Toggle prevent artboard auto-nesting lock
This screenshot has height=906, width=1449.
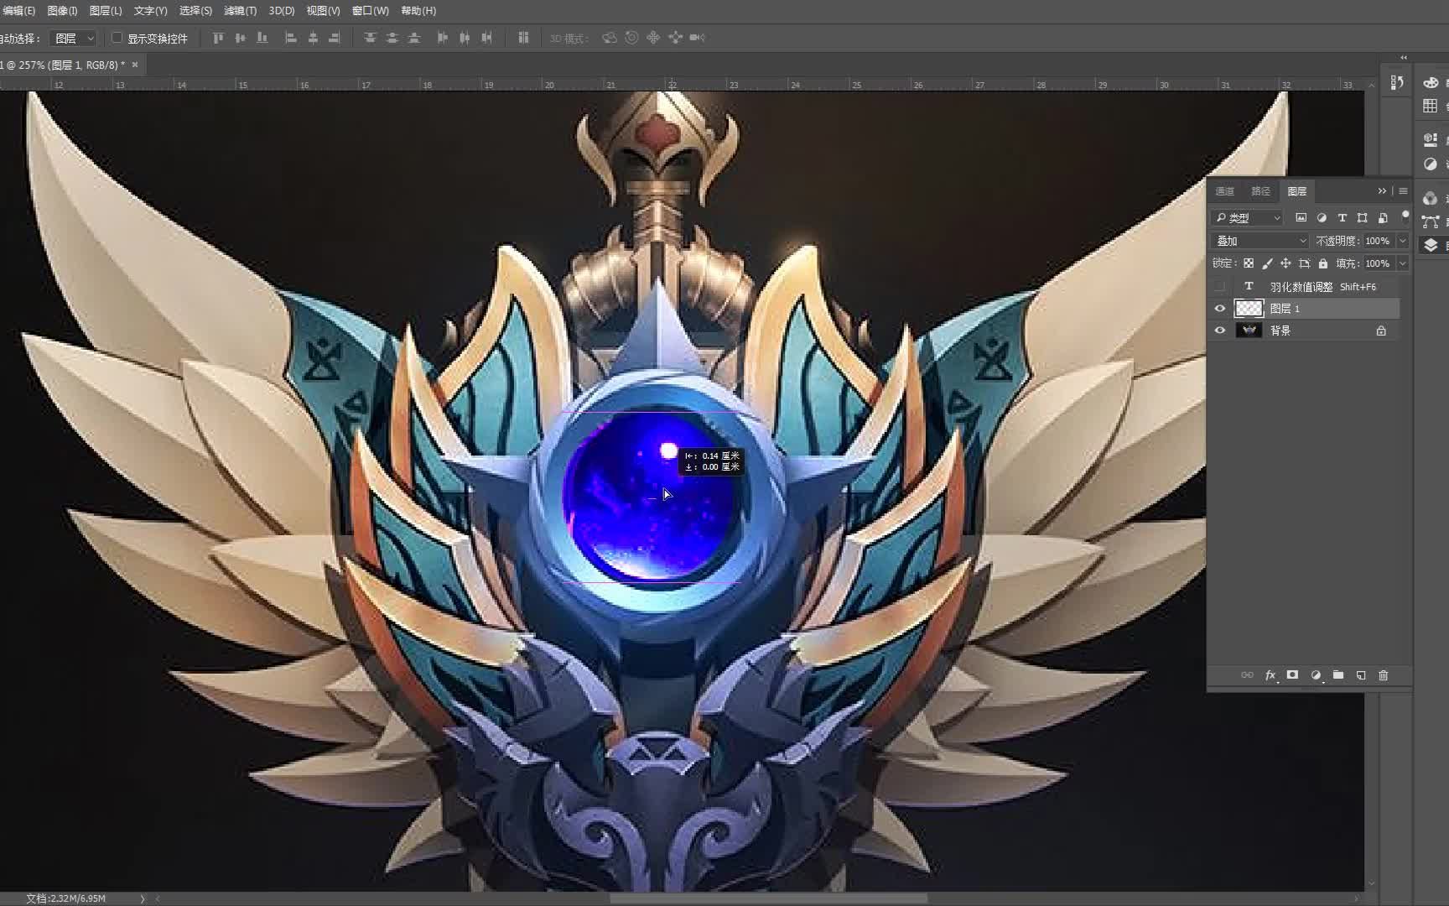pos(1304,263)
